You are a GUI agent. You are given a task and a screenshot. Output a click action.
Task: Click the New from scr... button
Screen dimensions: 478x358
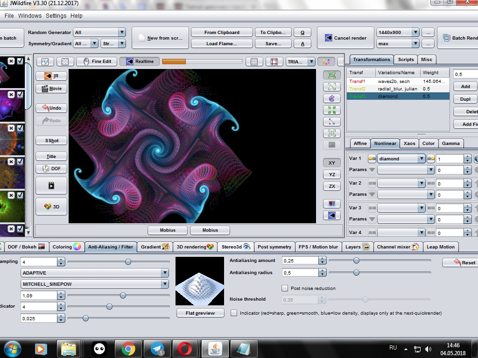pos(161,38)
